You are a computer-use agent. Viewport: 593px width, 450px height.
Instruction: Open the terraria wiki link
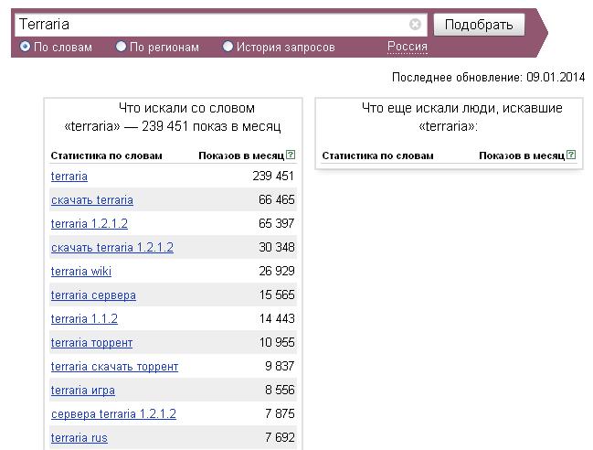[x=81, y=272]
